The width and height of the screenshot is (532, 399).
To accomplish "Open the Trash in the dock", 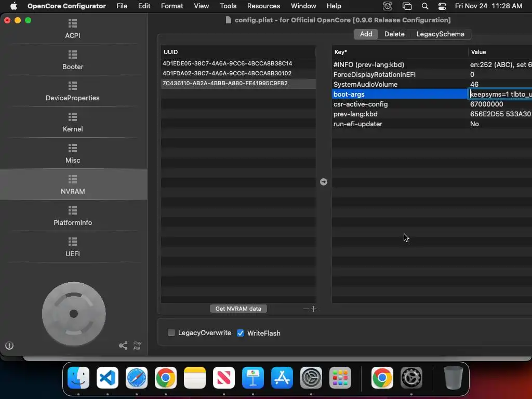I will click(453, 378).
